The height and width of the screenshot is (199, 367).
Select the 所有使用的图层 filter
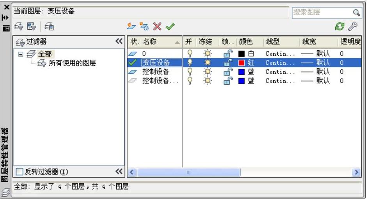pos(72,63)
